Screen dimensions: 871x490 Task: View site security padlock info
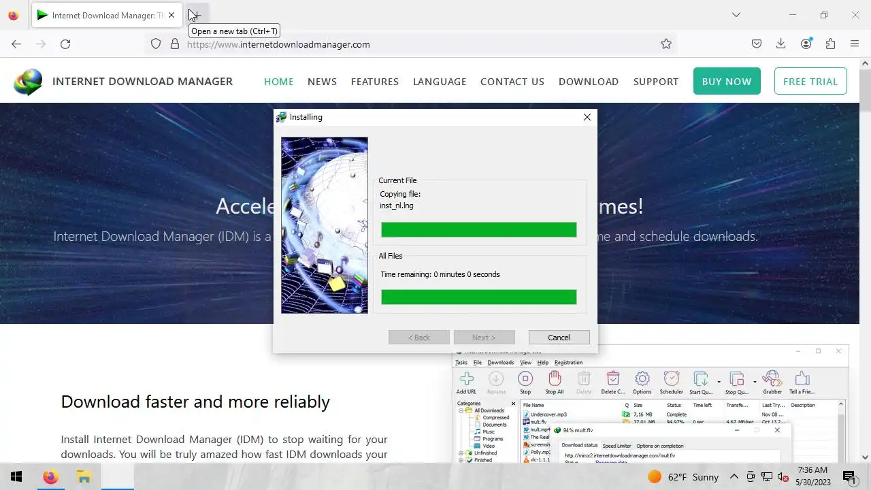click(x=175, y=44)
